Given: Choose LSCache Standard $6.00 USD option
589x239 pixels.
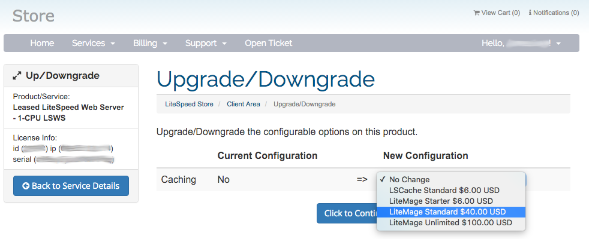Looking at the screenshot, I should click(451, 191).
